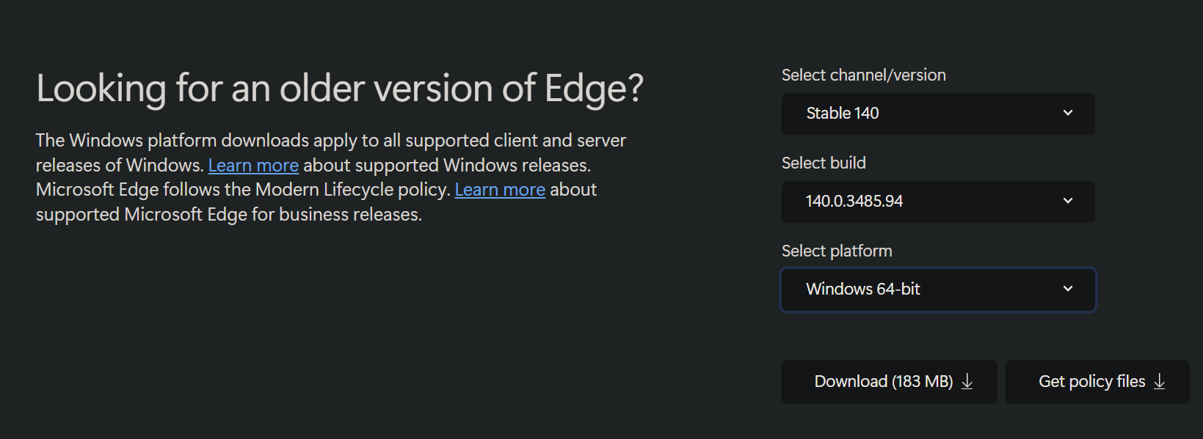The image size is (1203, 439).
Task: Open Learn more about supported Windows releases
Action: pos(253,165)
